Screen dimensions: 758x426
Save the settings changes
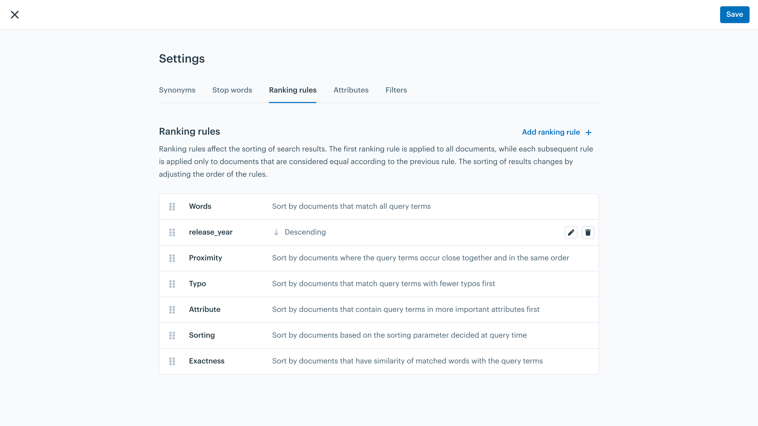(x=734, y=15)
